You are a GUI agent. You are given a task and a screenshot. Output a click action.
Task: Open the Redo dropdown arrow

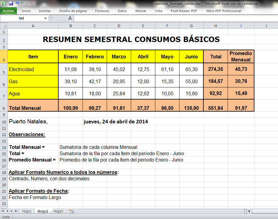pos(31,3)
